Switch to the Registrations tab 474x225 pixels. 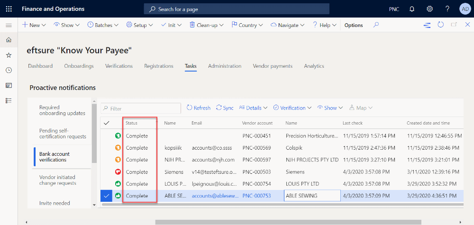coord(159,66)
